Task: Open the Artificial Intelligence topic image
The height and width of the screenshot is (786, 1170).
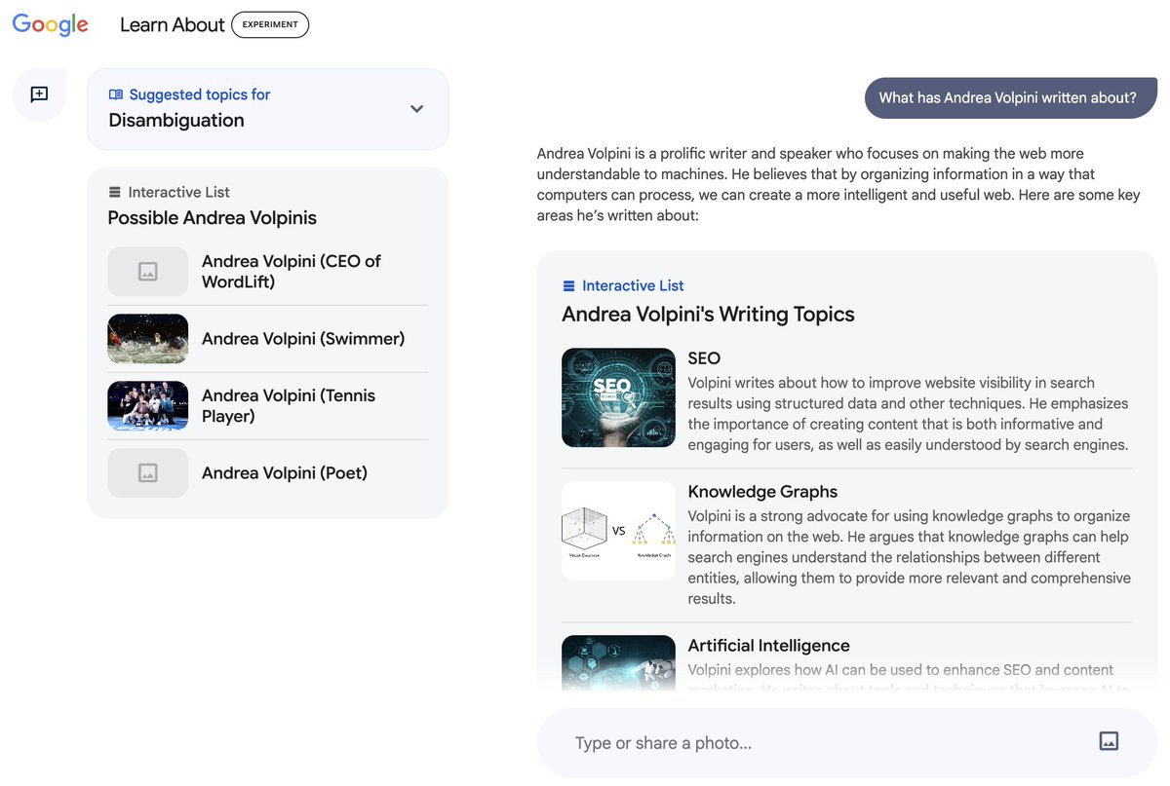Action: click(x=618, y=663)
